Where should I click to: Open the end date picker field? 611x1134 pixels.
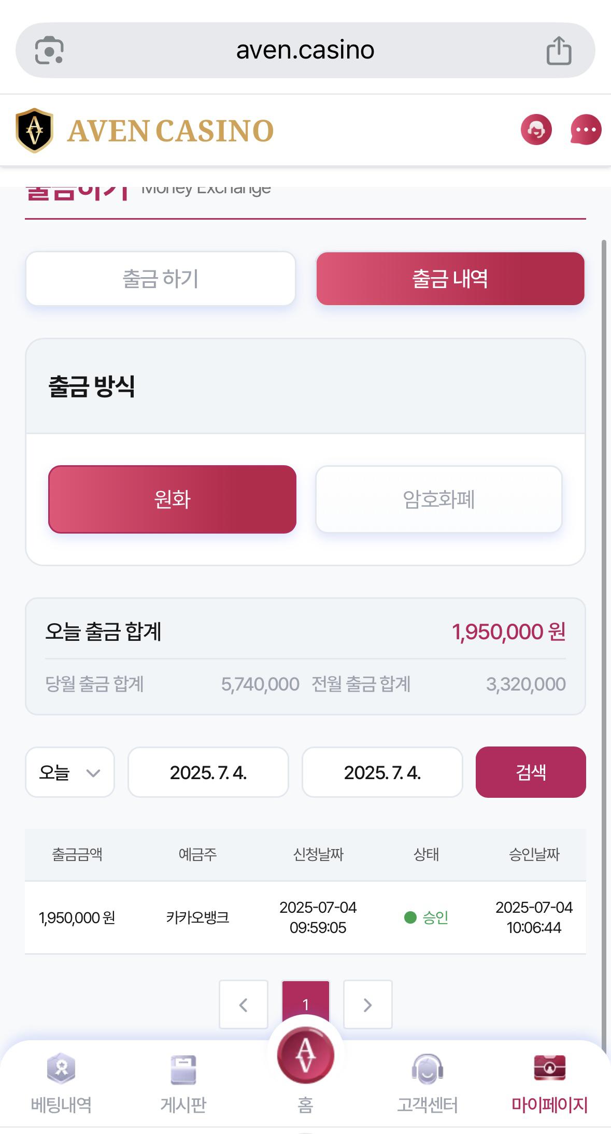tap(382, 772)
